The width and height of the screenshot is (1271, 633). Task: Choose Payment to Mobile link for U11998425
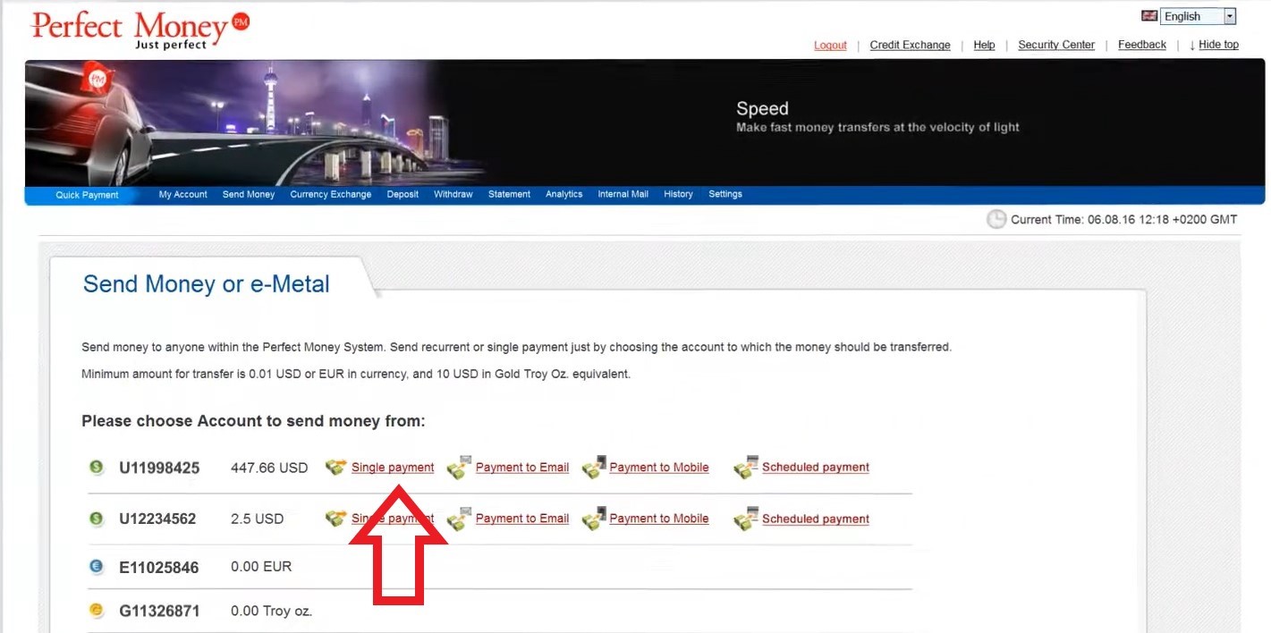(659, 468)
